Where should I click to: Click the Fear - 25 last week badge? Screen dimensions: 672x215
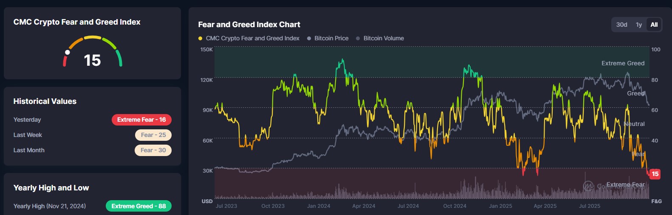pos(153,135)
